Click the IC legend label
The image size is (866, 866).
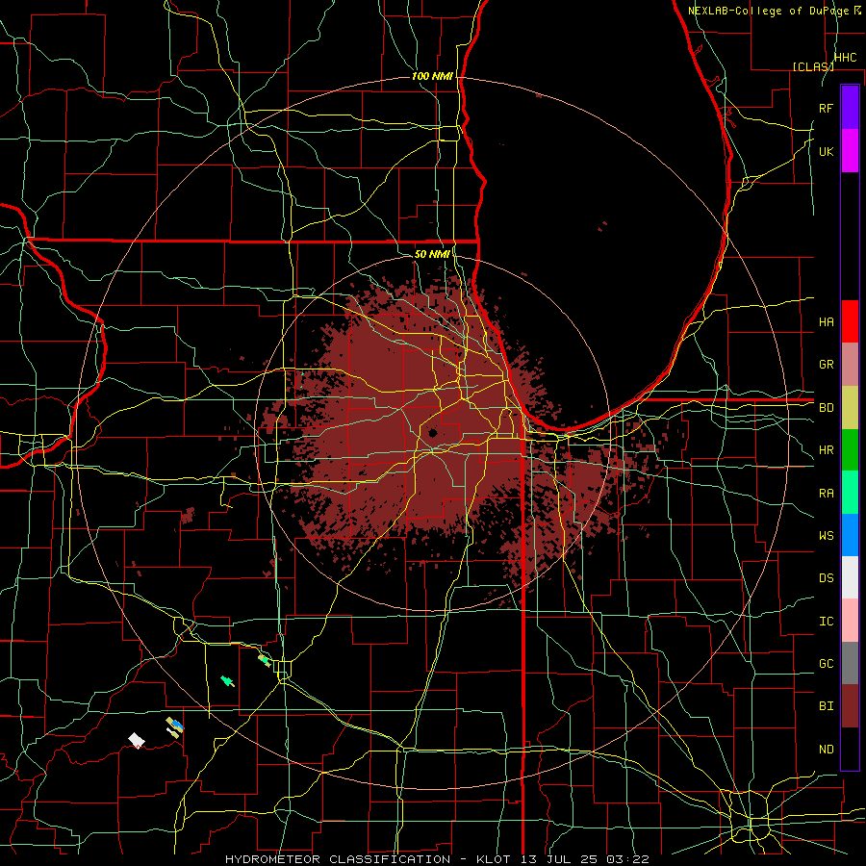click(x=827, y=622)
